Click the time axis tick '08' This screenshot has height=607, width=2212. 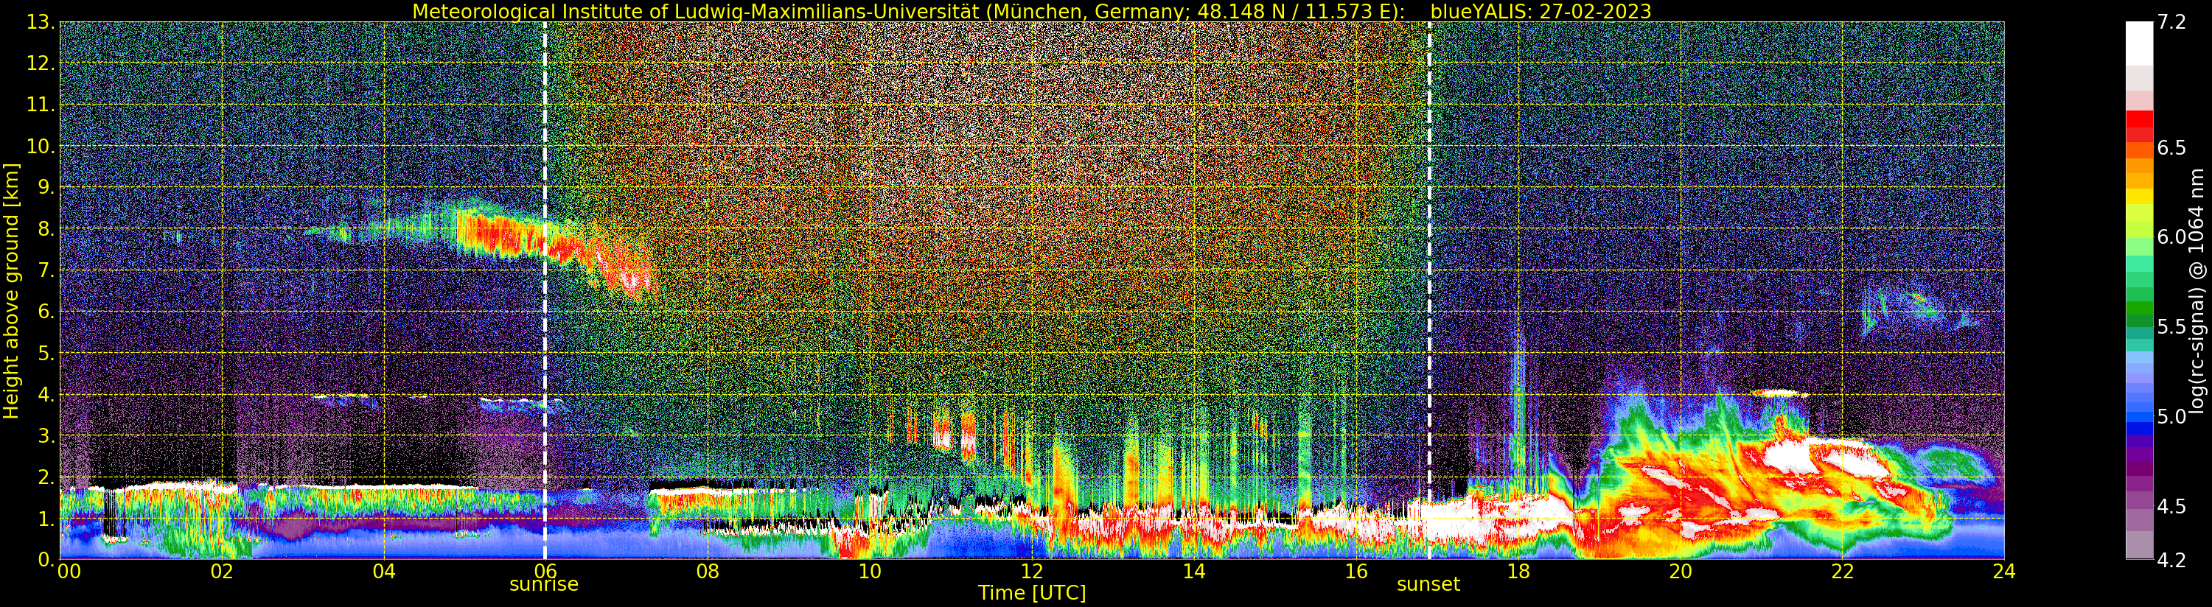(708, 572)
